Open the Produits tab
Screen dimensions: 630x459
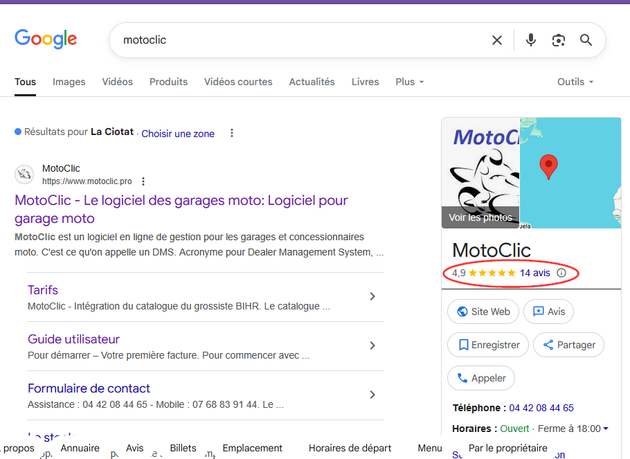pos(168,82)
